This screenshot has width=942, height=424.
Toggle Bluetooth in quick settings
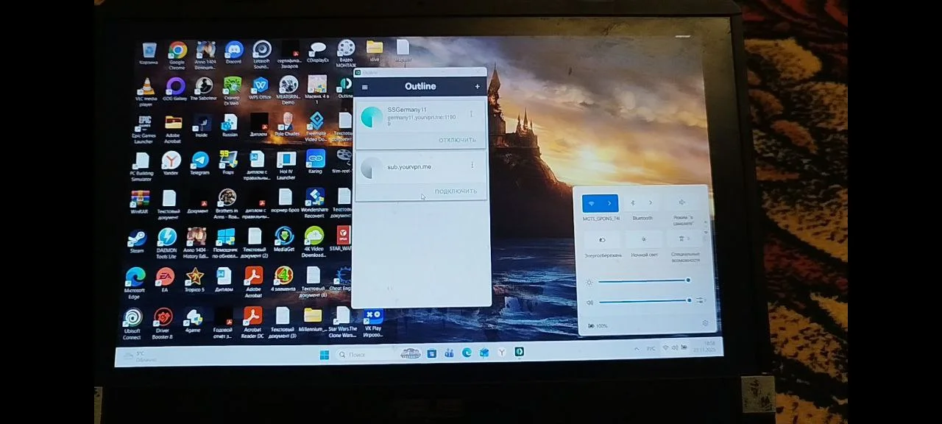tap(634, 203)
